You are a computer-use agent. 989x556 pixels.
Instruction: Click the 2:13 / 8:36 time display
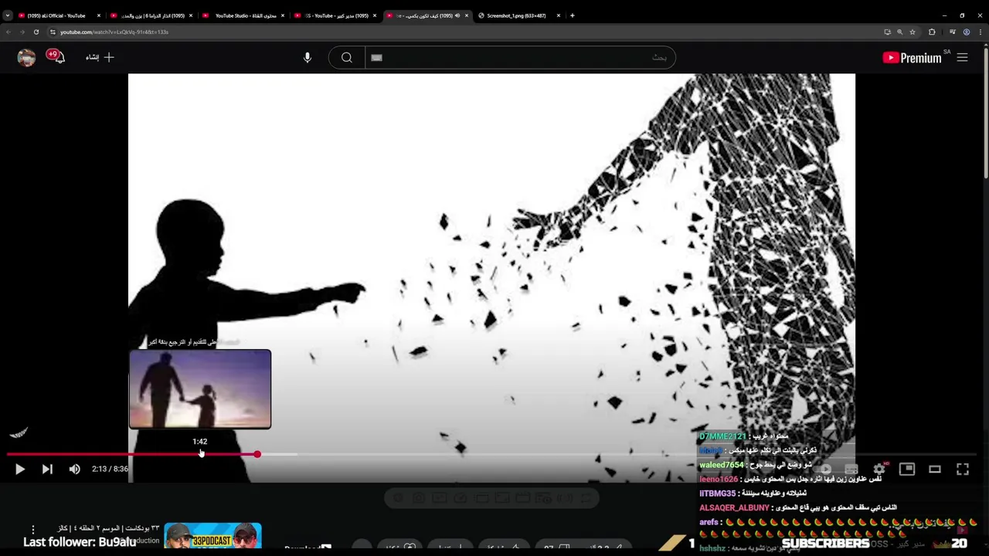point(110,469)
